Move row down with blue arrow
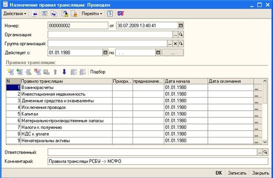Viewport: 273px width, 178px height. point(64,72)
